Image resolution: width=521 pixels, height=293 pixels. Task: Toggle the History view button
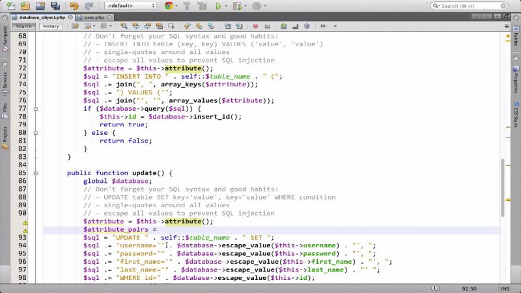pos(50,26)
